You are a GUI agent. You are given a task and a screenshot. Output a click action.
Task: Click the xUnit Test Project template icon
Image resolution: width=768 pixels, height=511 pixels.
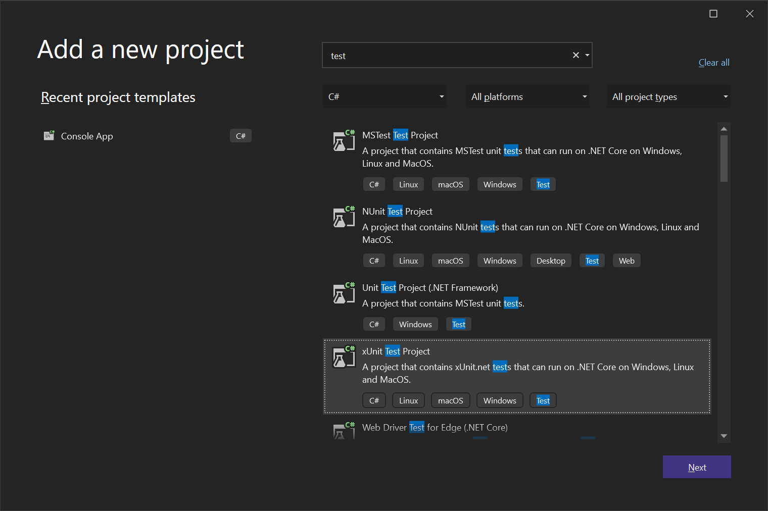click(x=344, y=356)
